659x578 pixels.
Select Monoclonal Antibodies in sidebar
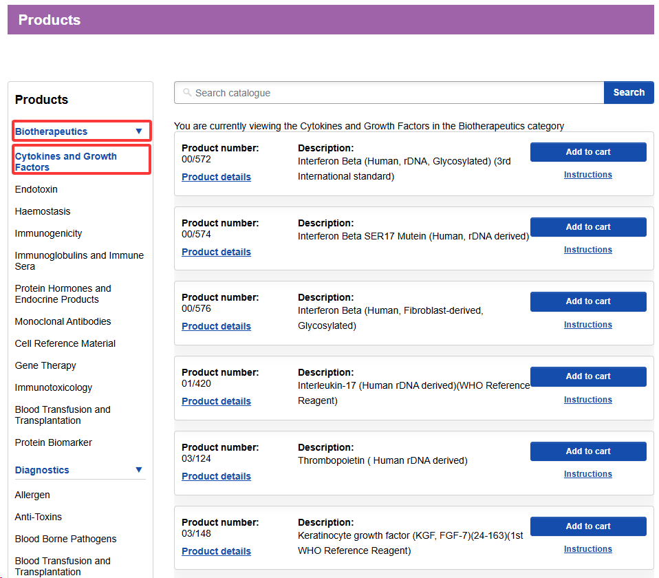63,321
